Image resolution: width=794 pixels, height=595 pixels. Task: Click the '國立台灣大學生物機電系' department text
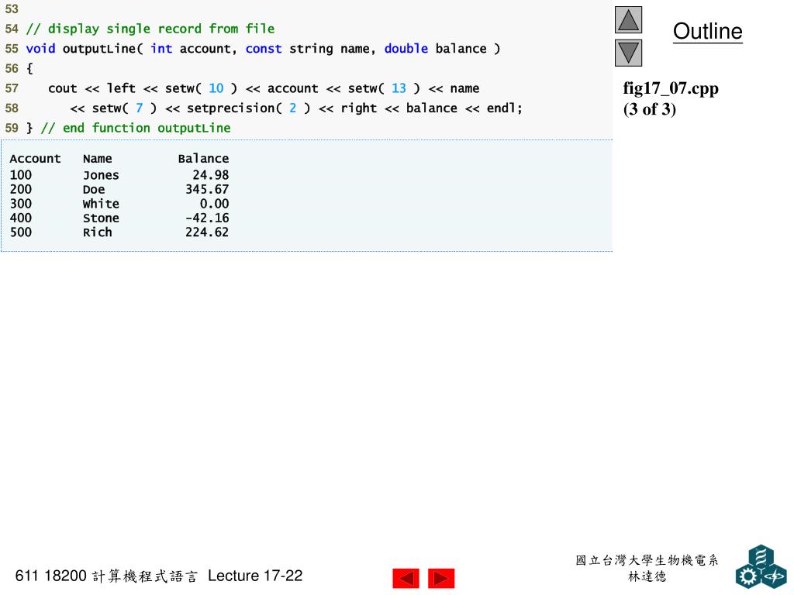coord(647,560)
